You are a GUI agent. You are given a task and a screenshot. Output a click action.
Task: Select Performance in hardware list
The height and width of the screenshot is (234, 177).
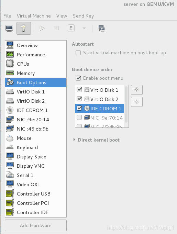(36, 55)
